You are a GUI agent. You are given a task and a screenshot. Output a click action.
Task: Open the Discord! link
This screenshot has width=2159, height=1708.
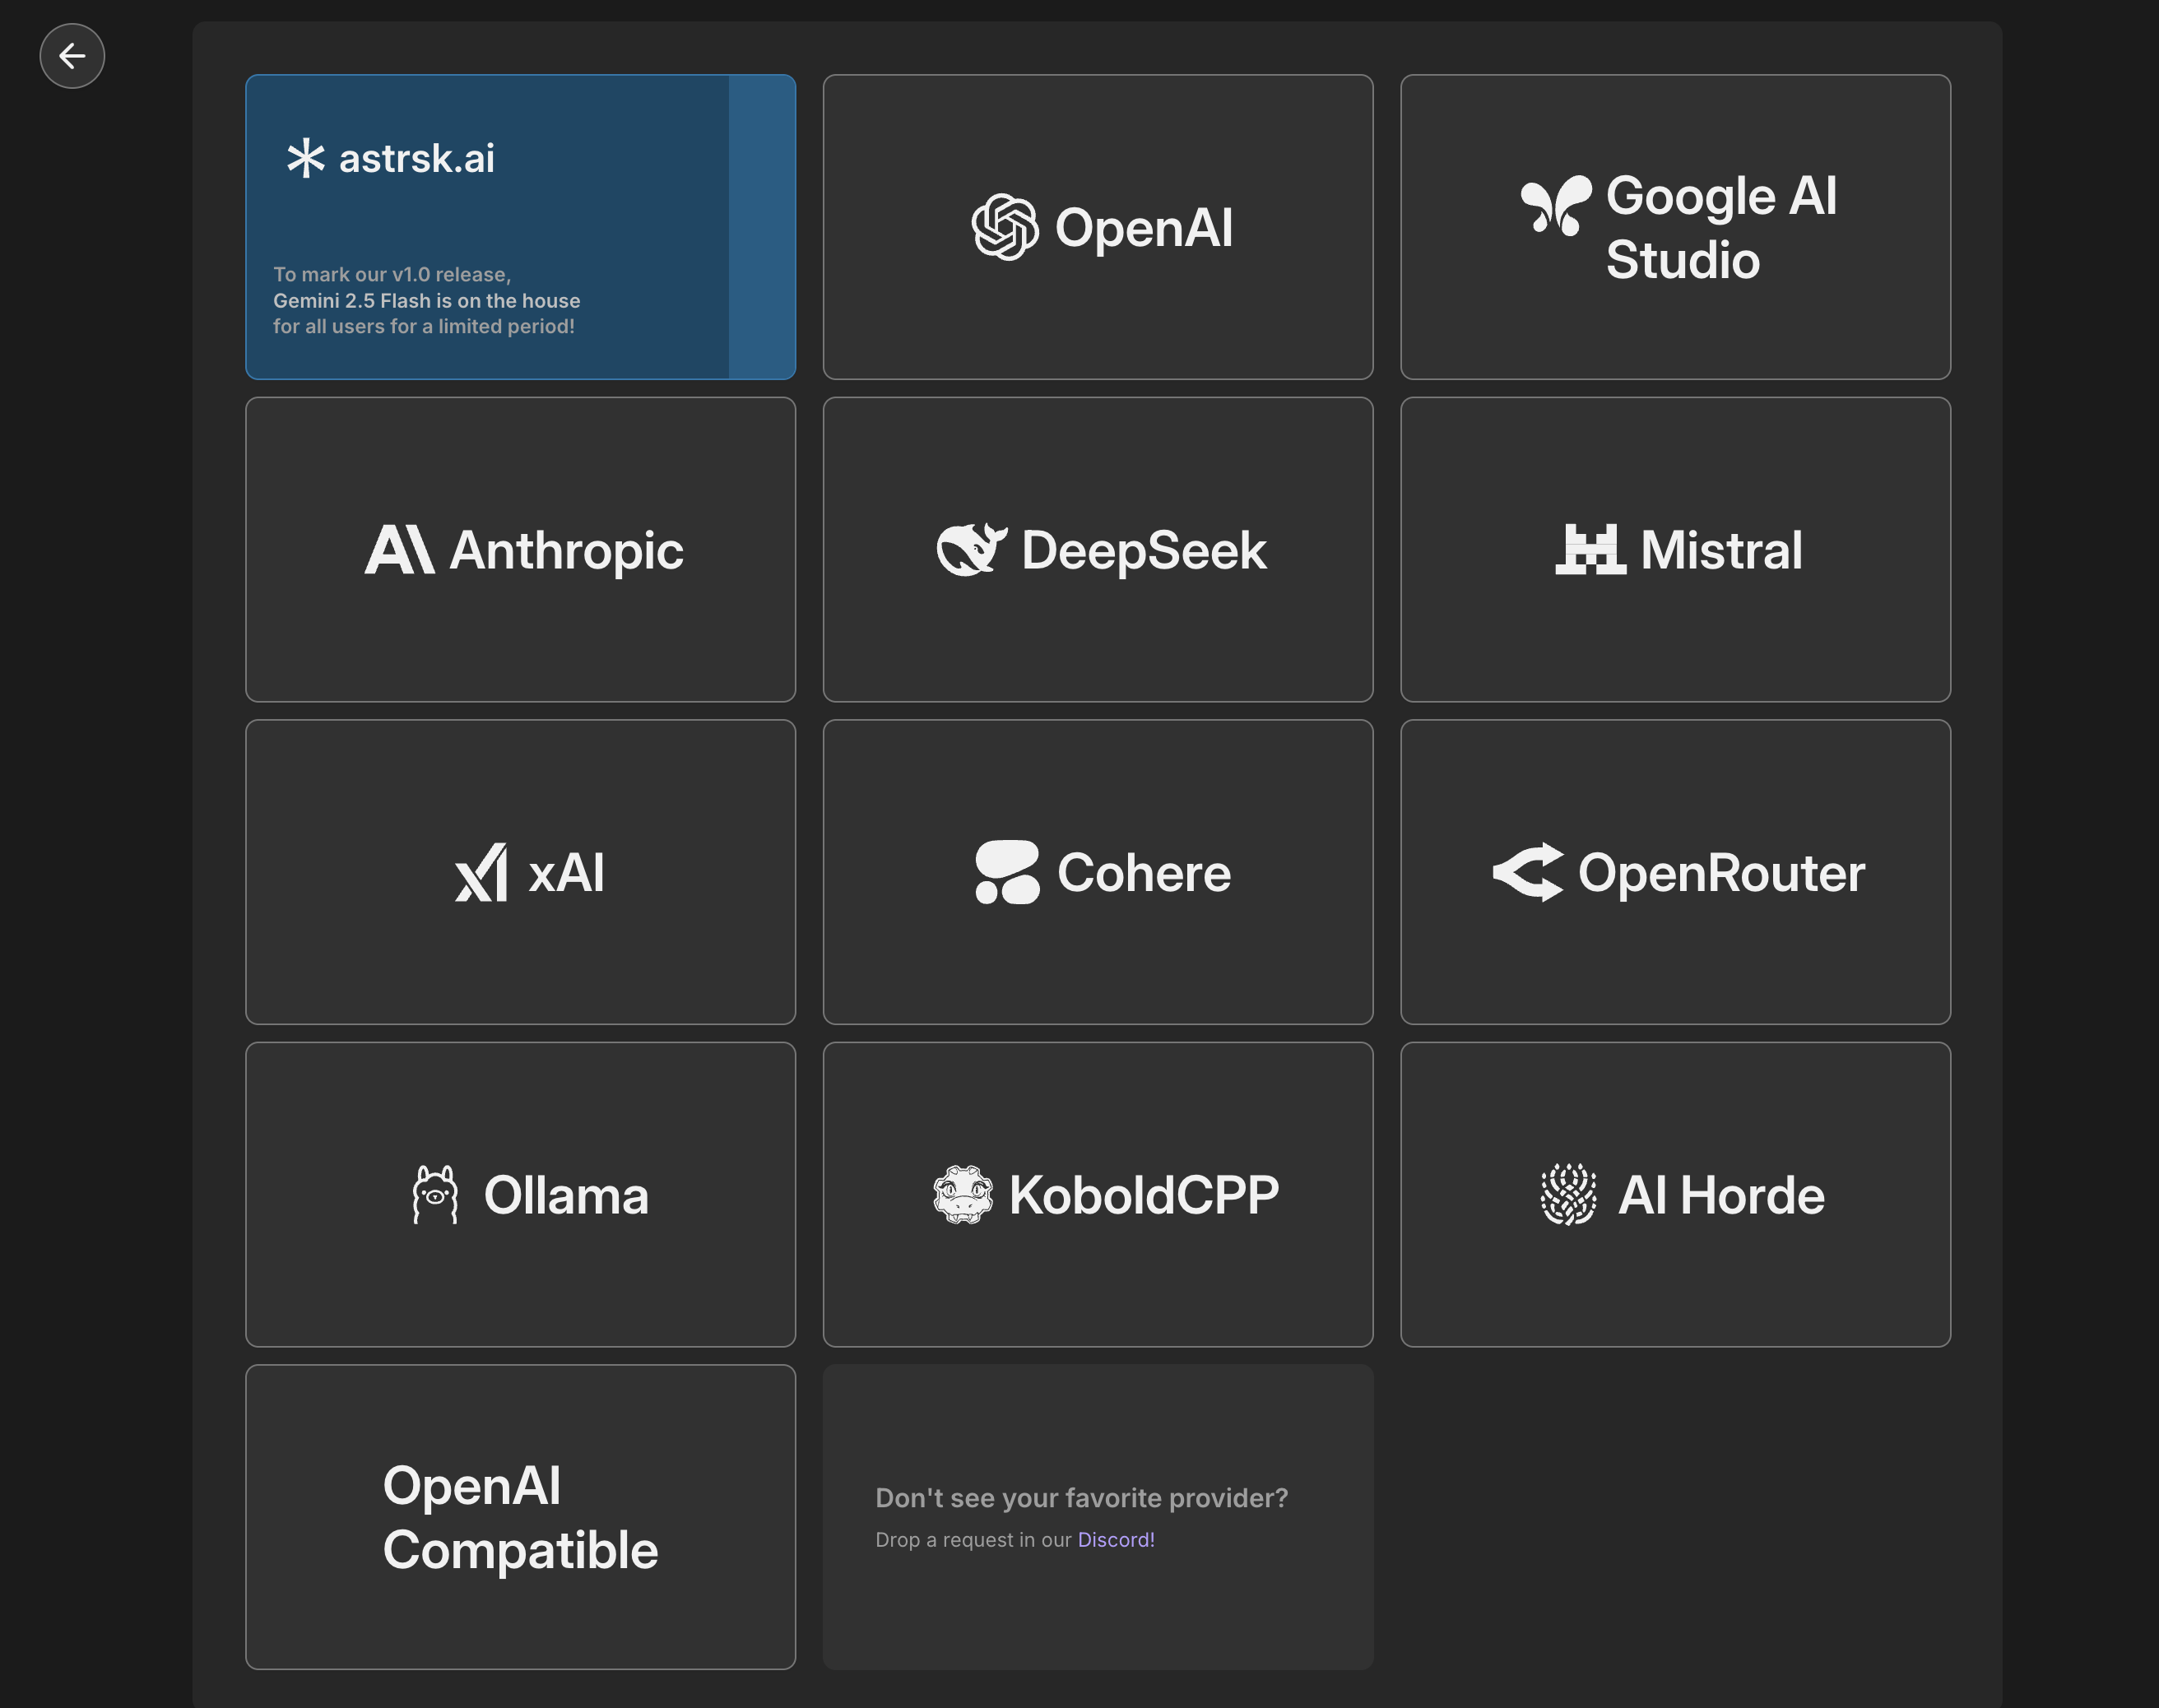pyautogui.click(x=1116, y=1540)
